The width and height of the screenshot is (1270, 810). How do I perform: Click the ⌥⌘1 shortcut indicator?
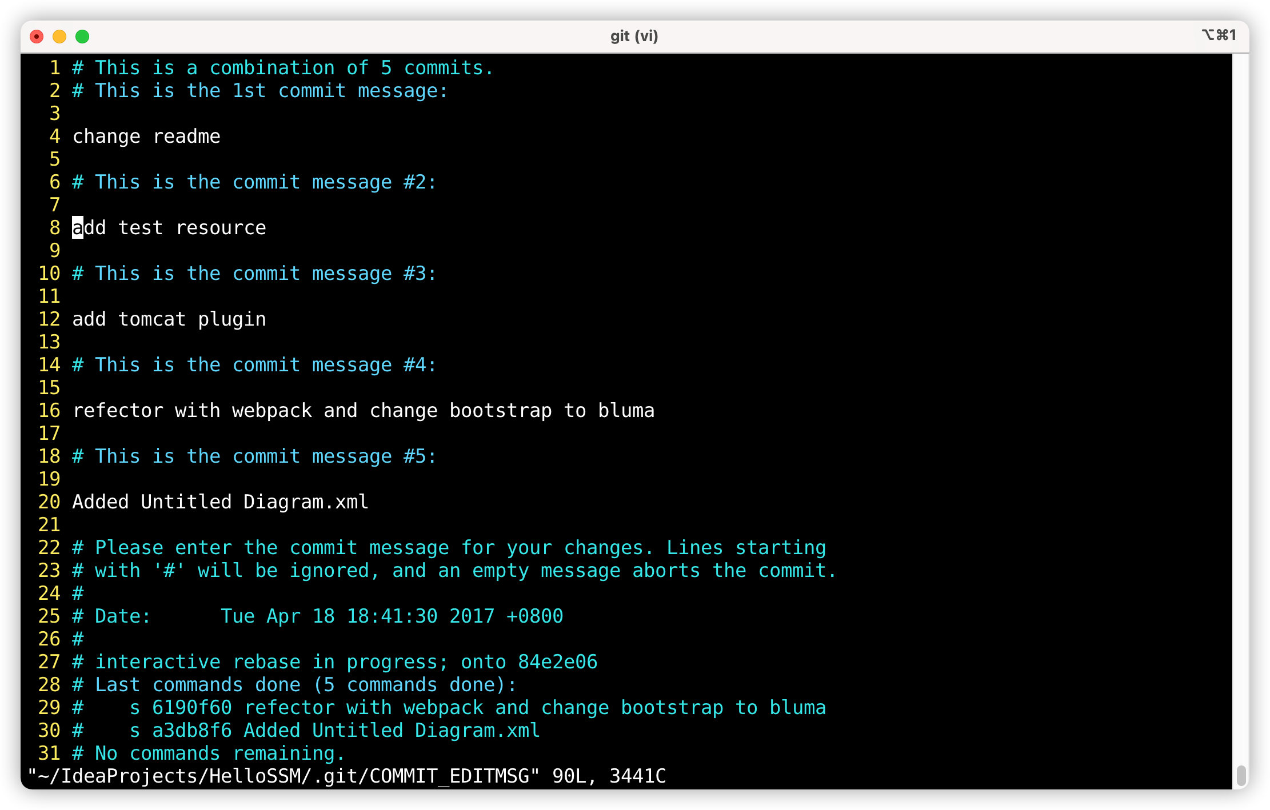click(1219, 35)
